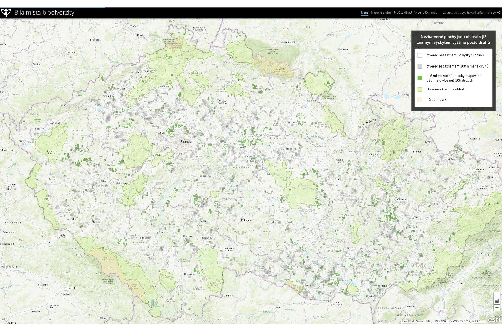Image resolution: width=502 pixels, height=331 pixels.
Task: Click the chráněná krajinná oblast legend swatch
Action: (x=420, y=89)
